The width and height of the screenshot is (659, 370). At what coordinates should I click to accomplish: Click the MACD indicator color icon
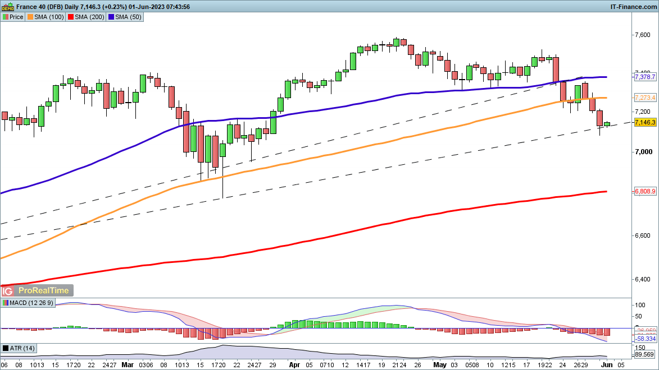pos(6,303)
